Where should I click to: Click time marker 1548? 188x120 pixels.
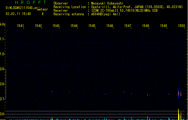146,26
